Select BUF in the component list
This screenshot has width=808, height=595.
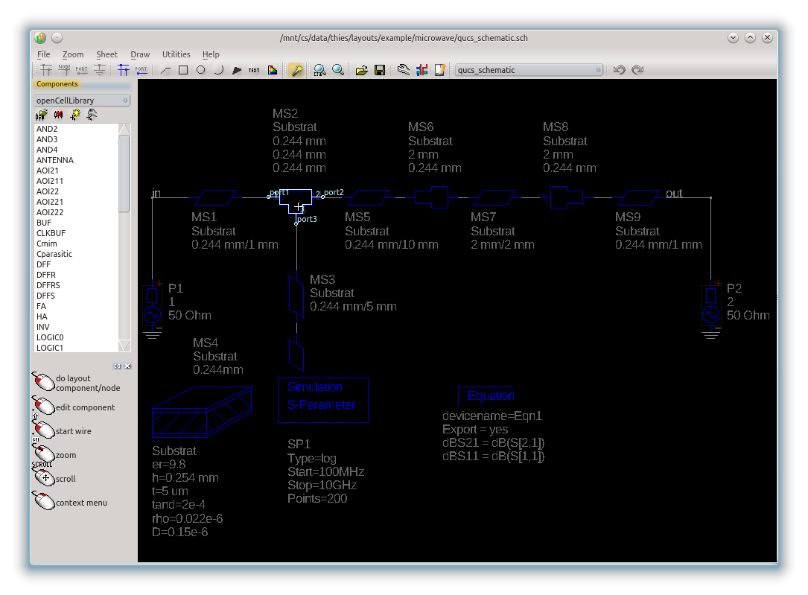click(76, 223)
